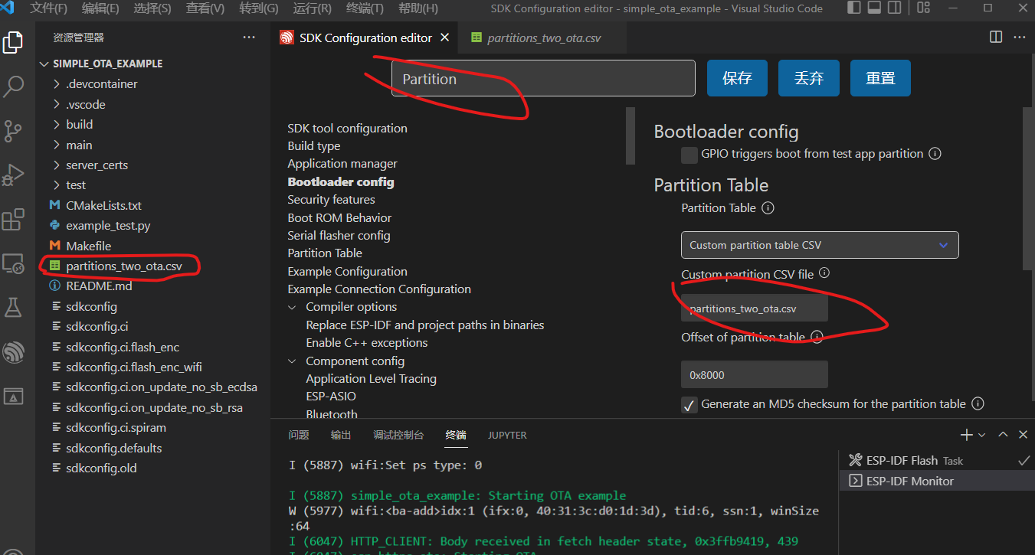Screen dimensions: 1035x555
Task: Expand the build folder
Action: tap(57, 125)
